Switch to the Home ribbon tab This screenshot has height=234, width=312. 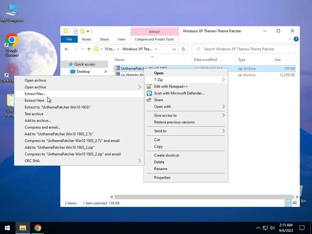click(86, 39)
